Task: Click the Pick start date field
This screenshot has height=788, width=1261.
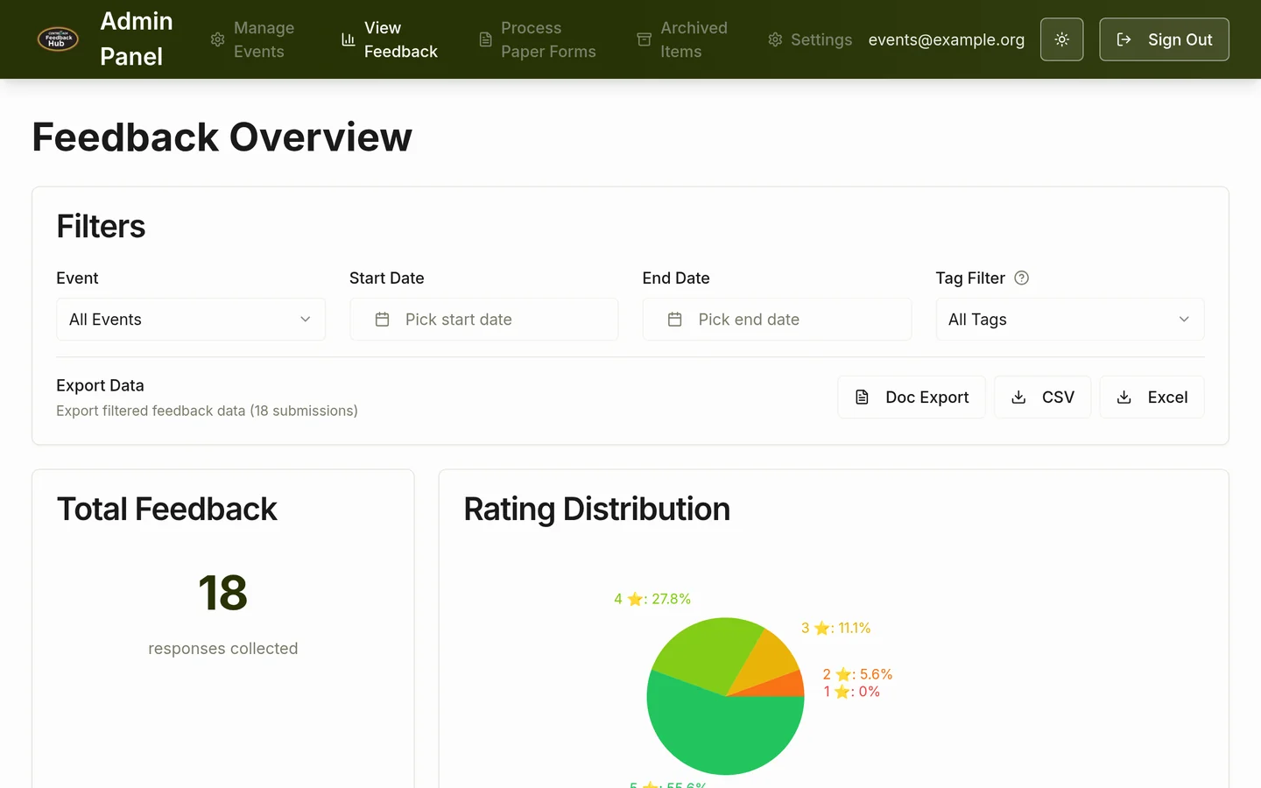Action: tap(484, 320)
